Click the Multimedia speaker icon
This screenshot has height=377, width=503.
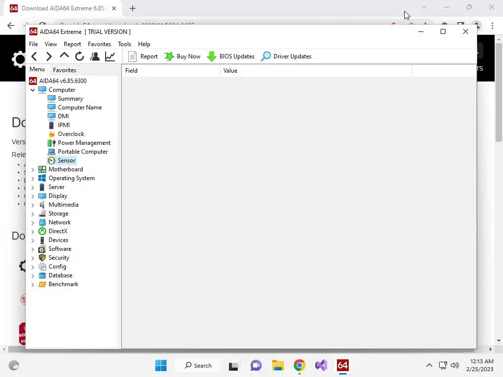(x=42, y=205)
